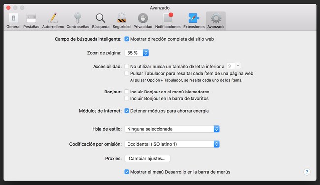Viewport: 320px width, 185px height.
Task: Open Autorrelleno pencil icon pane
Action: tap(53, 21)
